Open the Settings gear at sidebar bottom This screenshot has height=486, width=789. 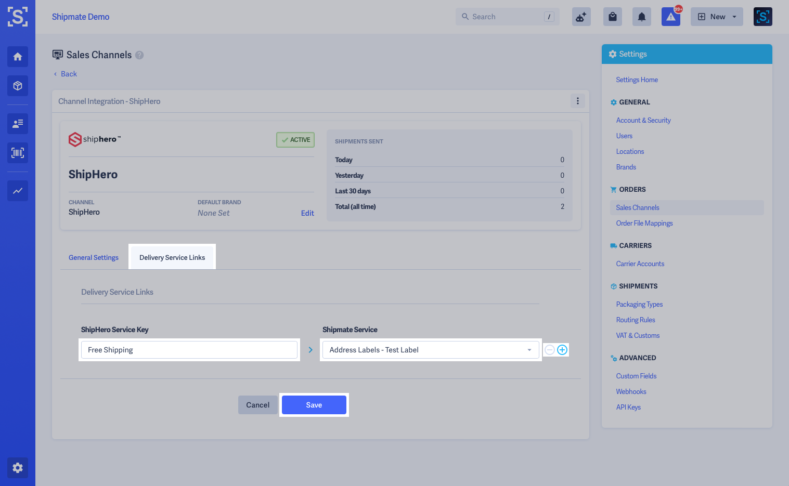18,468
